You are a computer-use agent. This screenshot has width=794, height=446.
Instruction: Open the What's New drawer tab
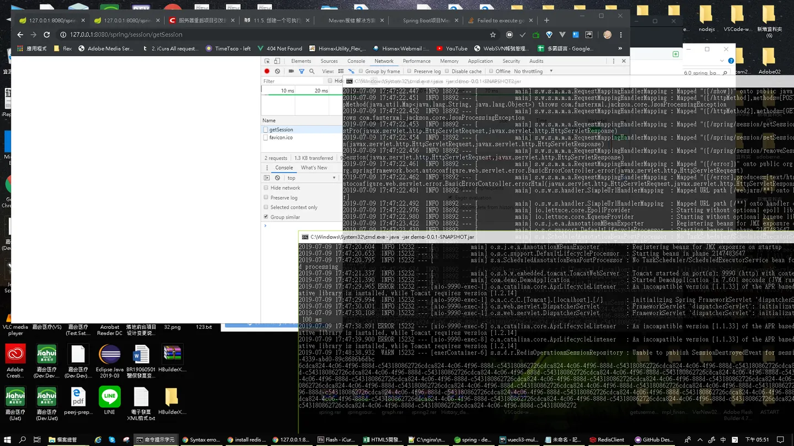pyautogui.click(x=314, y=167)
